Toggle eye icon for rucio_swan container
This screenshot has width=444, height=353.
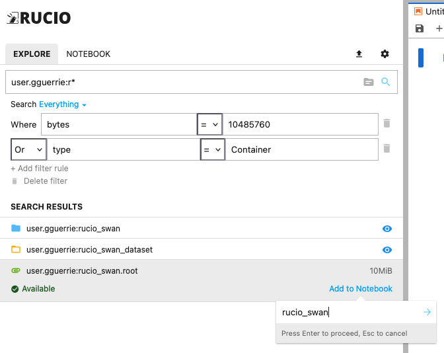[387, 229]
